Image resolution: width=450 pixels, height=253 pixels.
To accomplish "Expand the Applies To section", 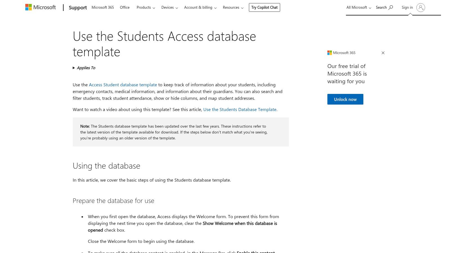I will click(x=84, y=68).
